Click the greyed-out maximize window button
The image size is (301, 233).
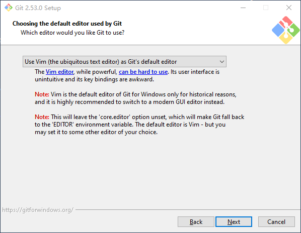coord(266,8)
